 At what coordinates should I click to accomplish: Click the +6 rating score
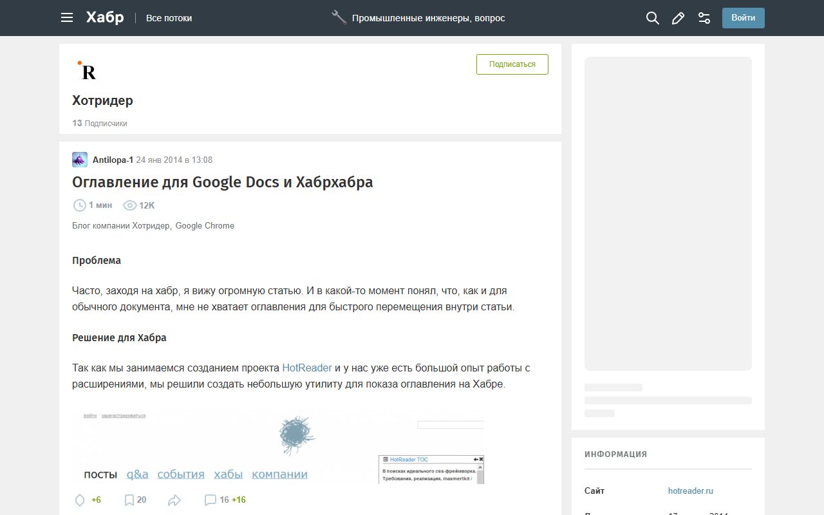[x=96, y=500]
